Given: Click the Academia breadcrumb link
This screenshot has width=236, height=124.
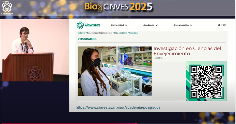Looking at the screenshot, I should click(123, 33).
